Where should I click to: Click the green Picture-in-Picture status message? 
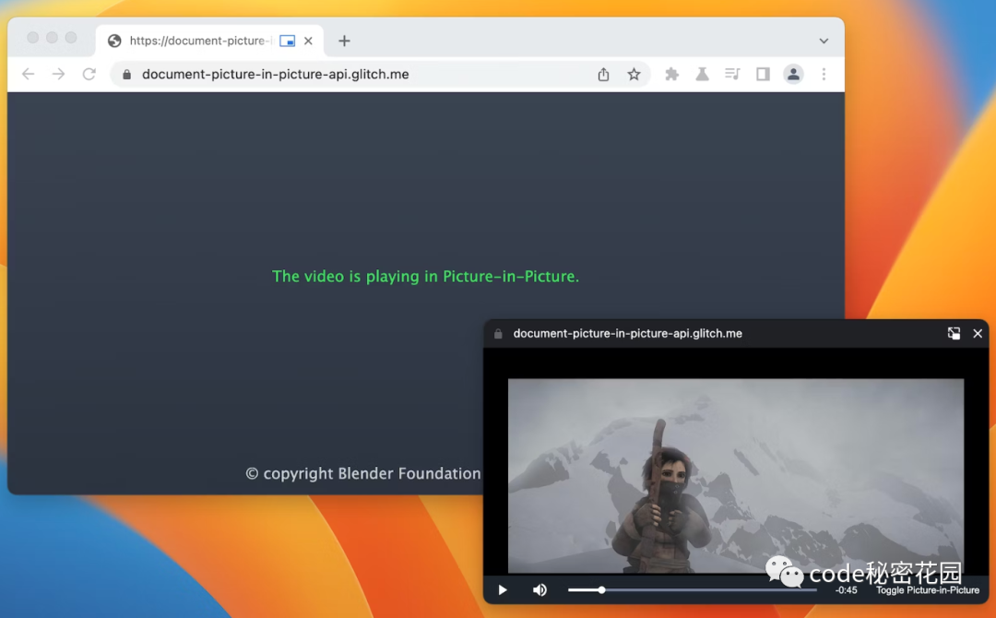425,277
